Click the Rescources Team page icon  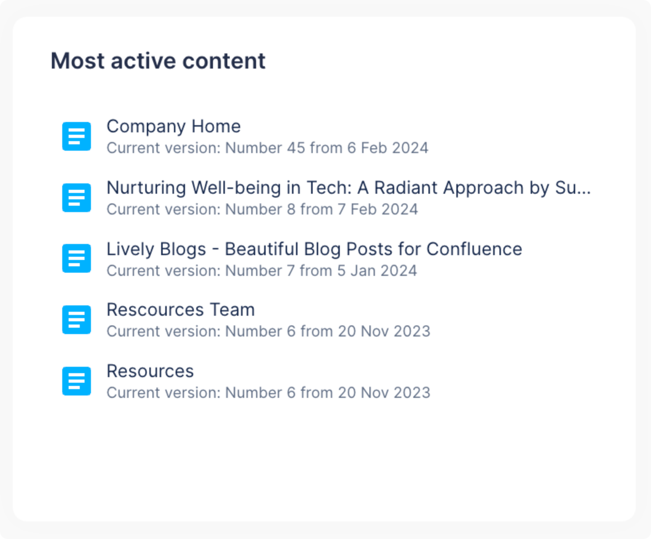point(76,319)
